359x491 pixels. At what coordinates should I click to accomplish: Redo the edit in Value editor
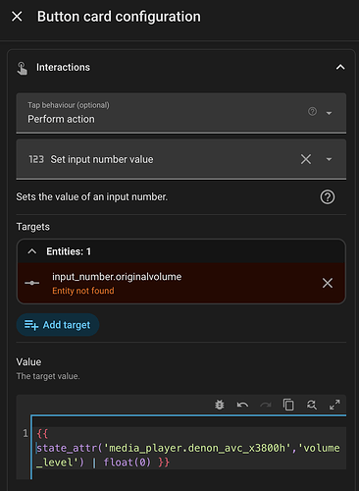tap(266, 405)
